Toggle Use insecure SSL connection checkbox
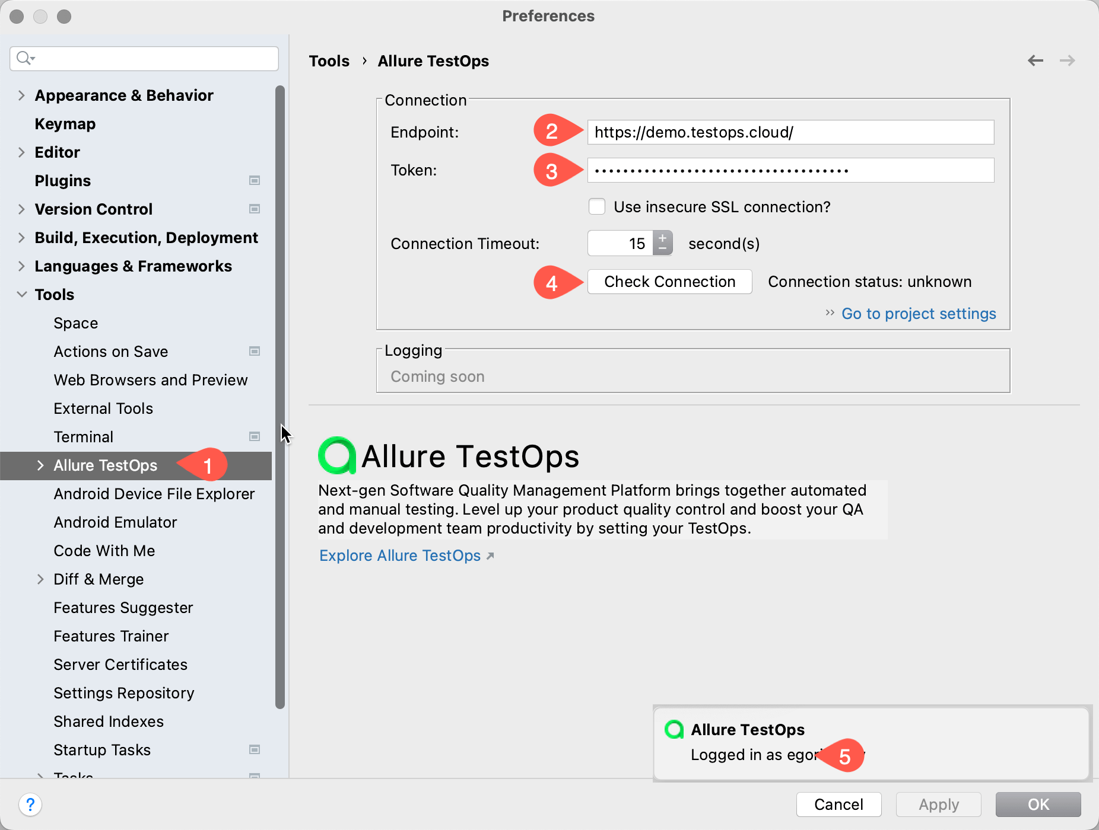The width and height of the screenshot is (1099, 830). (x=597, y=206)
